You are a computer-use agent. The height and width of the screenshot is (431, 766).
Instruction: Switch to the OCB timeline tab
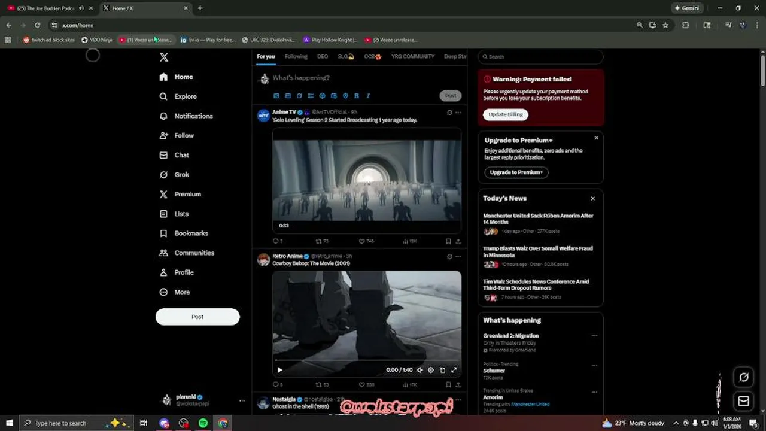tap(373, 57)
